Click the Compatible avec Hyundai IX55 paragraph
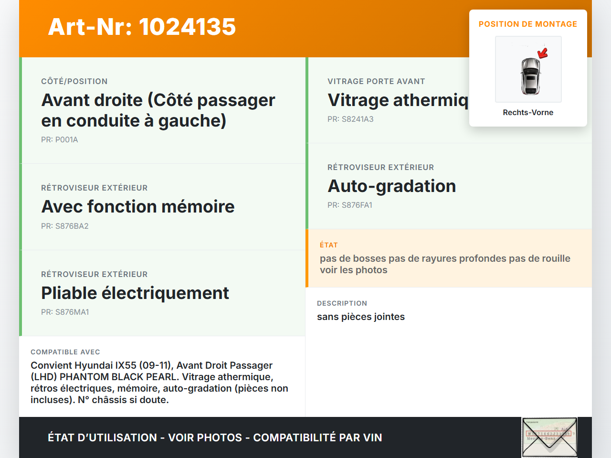This screenshot has height=458, width=611. coord(159,382)
